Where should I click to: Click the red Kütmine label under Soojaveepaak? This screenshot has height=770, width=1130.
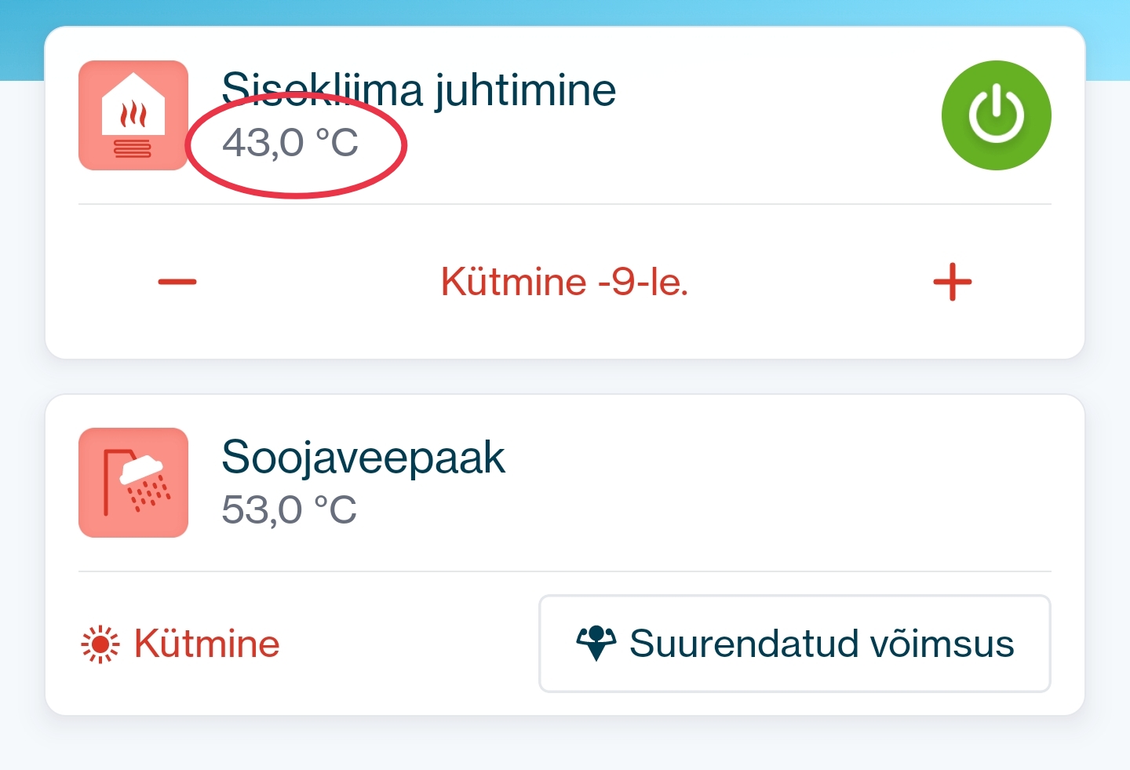click(206, 644)
